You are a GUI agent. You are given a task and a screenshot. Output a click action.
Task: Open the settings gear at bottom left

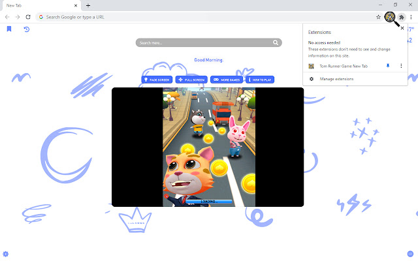click(6, 254)
